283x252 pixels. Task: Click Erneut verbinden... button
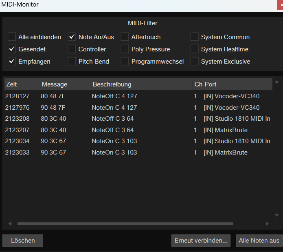click(x=201, y=241)
